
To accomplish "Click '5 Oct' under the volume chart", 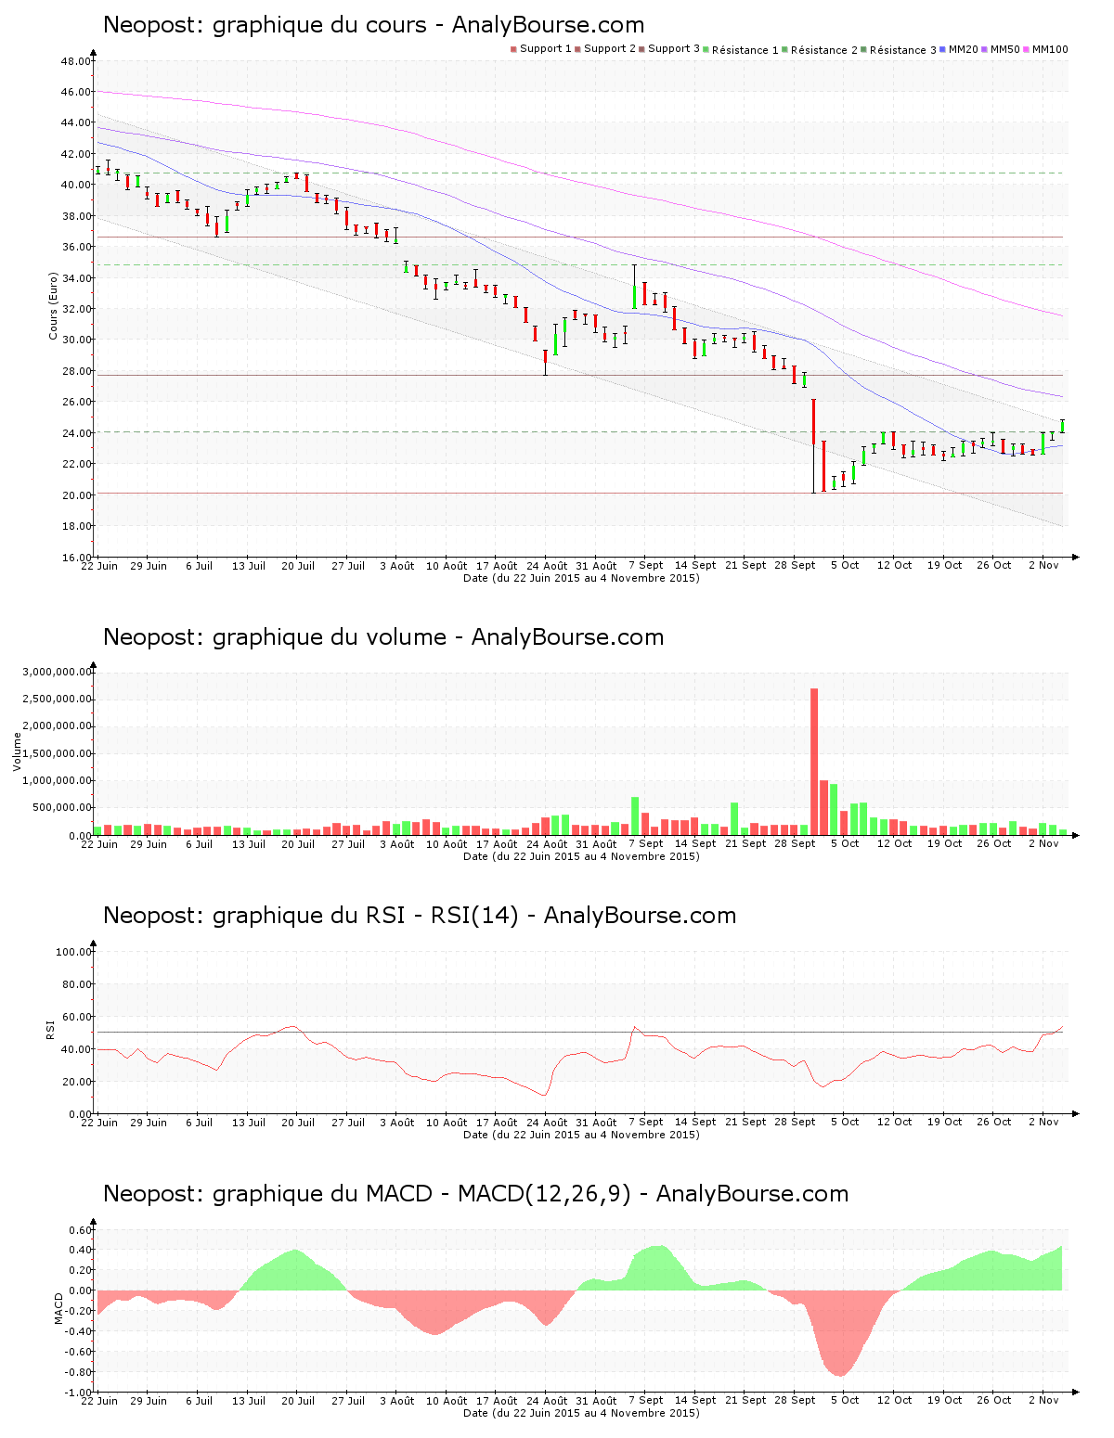I will click(845, 843).
